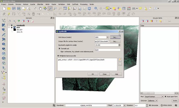
Task: Toggle Bittiğinde kanavaya ekle checkbox
Action: pyautogui.click(x=58, y=56)
